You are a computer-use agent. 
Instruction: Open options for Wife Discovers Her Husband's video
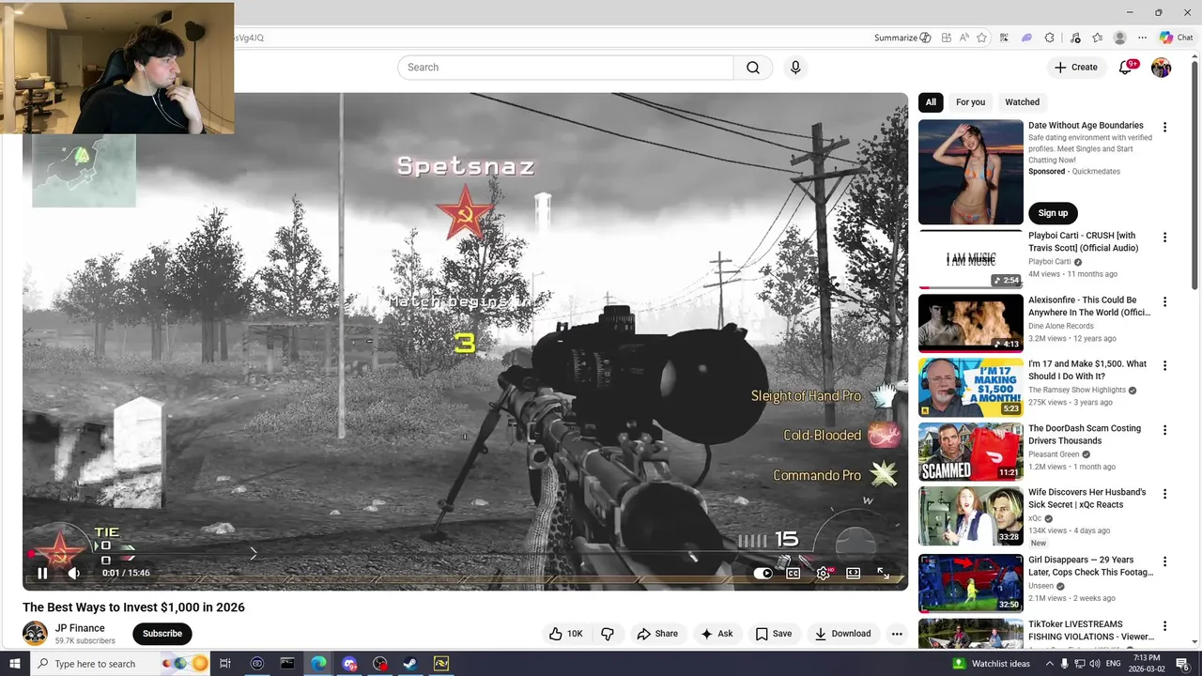[1164, 494]
